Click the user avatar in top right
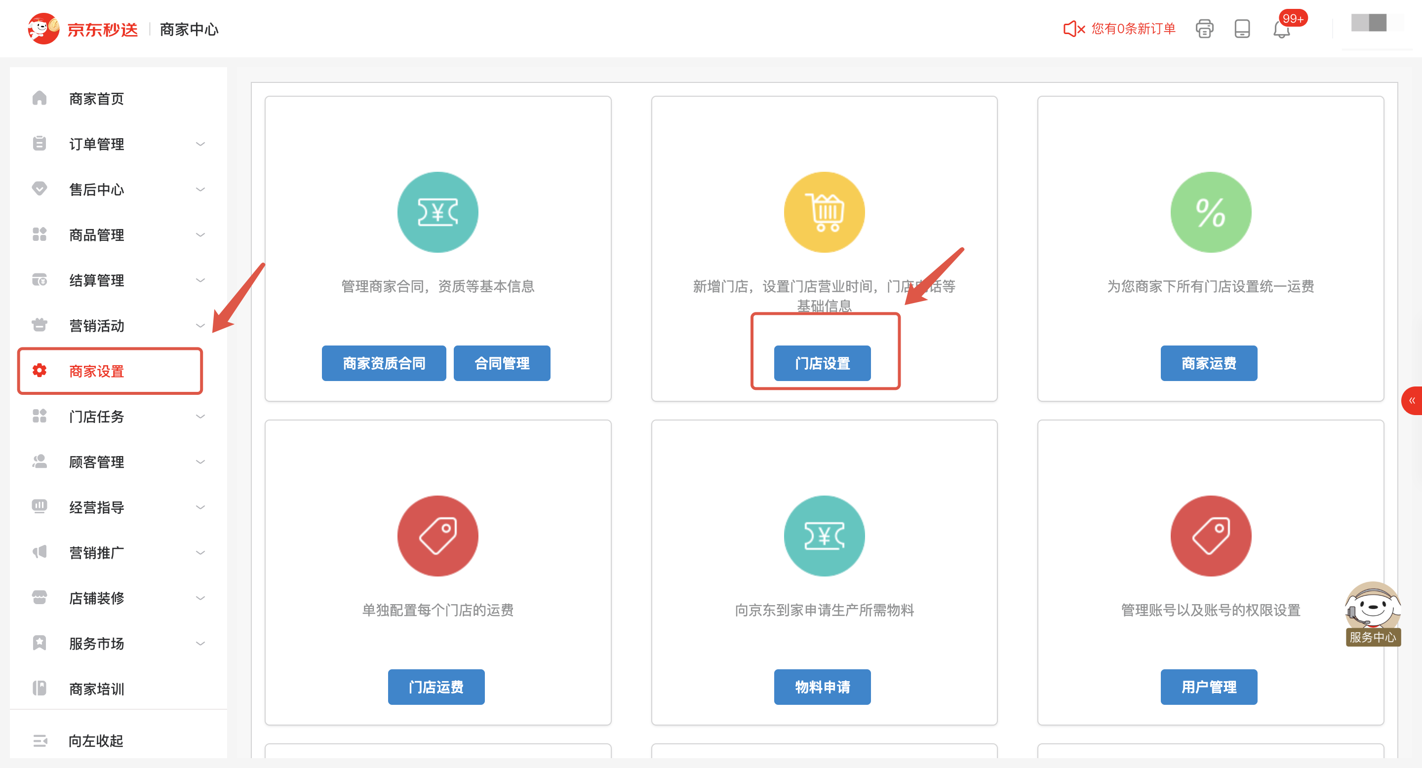This screenshot has width=1422, height=768. click(x=1369, y=23)
